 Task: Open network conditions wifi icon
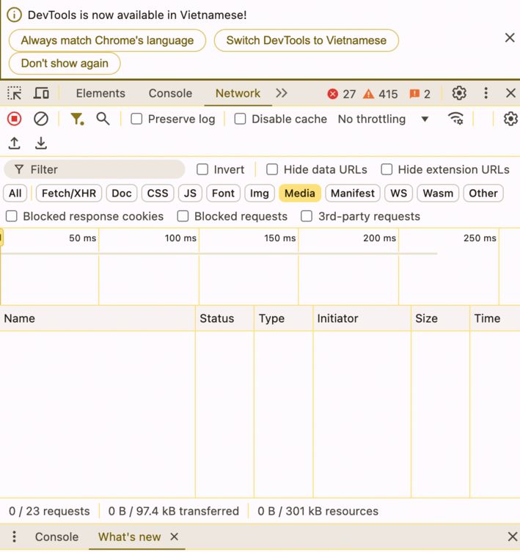(x=455, y=118)
